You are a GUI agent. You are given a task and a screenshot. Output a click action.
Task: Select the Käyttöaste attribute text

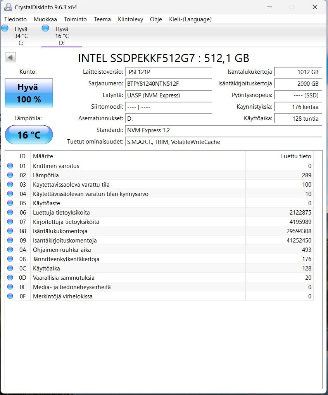click(x=47, y=203)
